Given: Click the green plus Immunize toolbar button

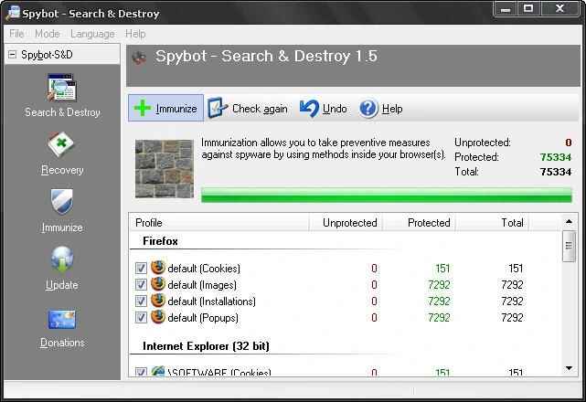Looking at the screenshot, I should pos(165,109).
